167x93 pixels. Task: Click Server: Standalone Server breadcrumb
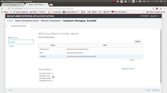[x=27, y=21]
